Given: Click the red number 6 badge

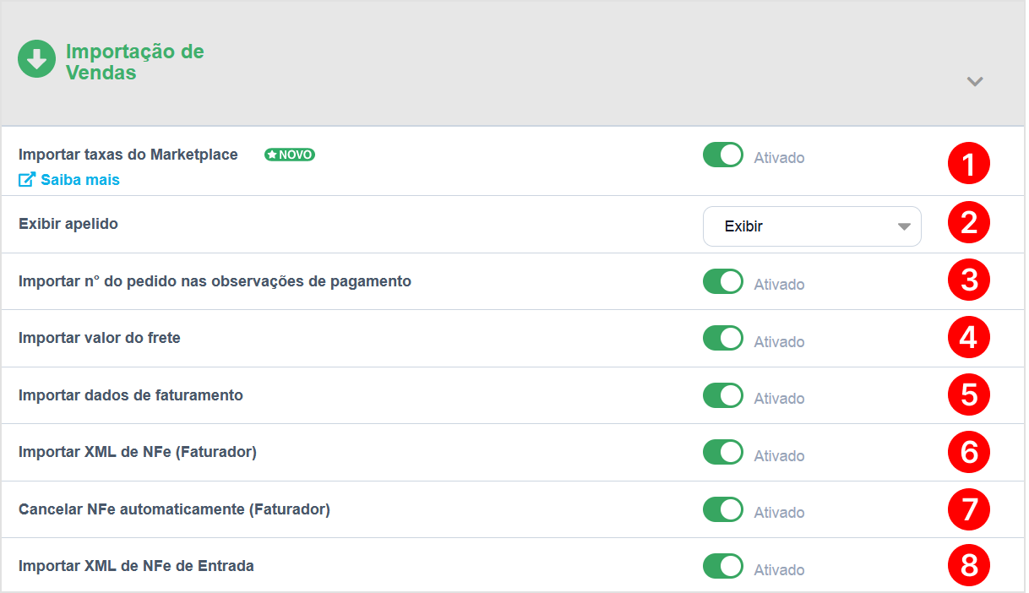Looking at the screenshot, I should pyautogui.click(x=968, y=452).
